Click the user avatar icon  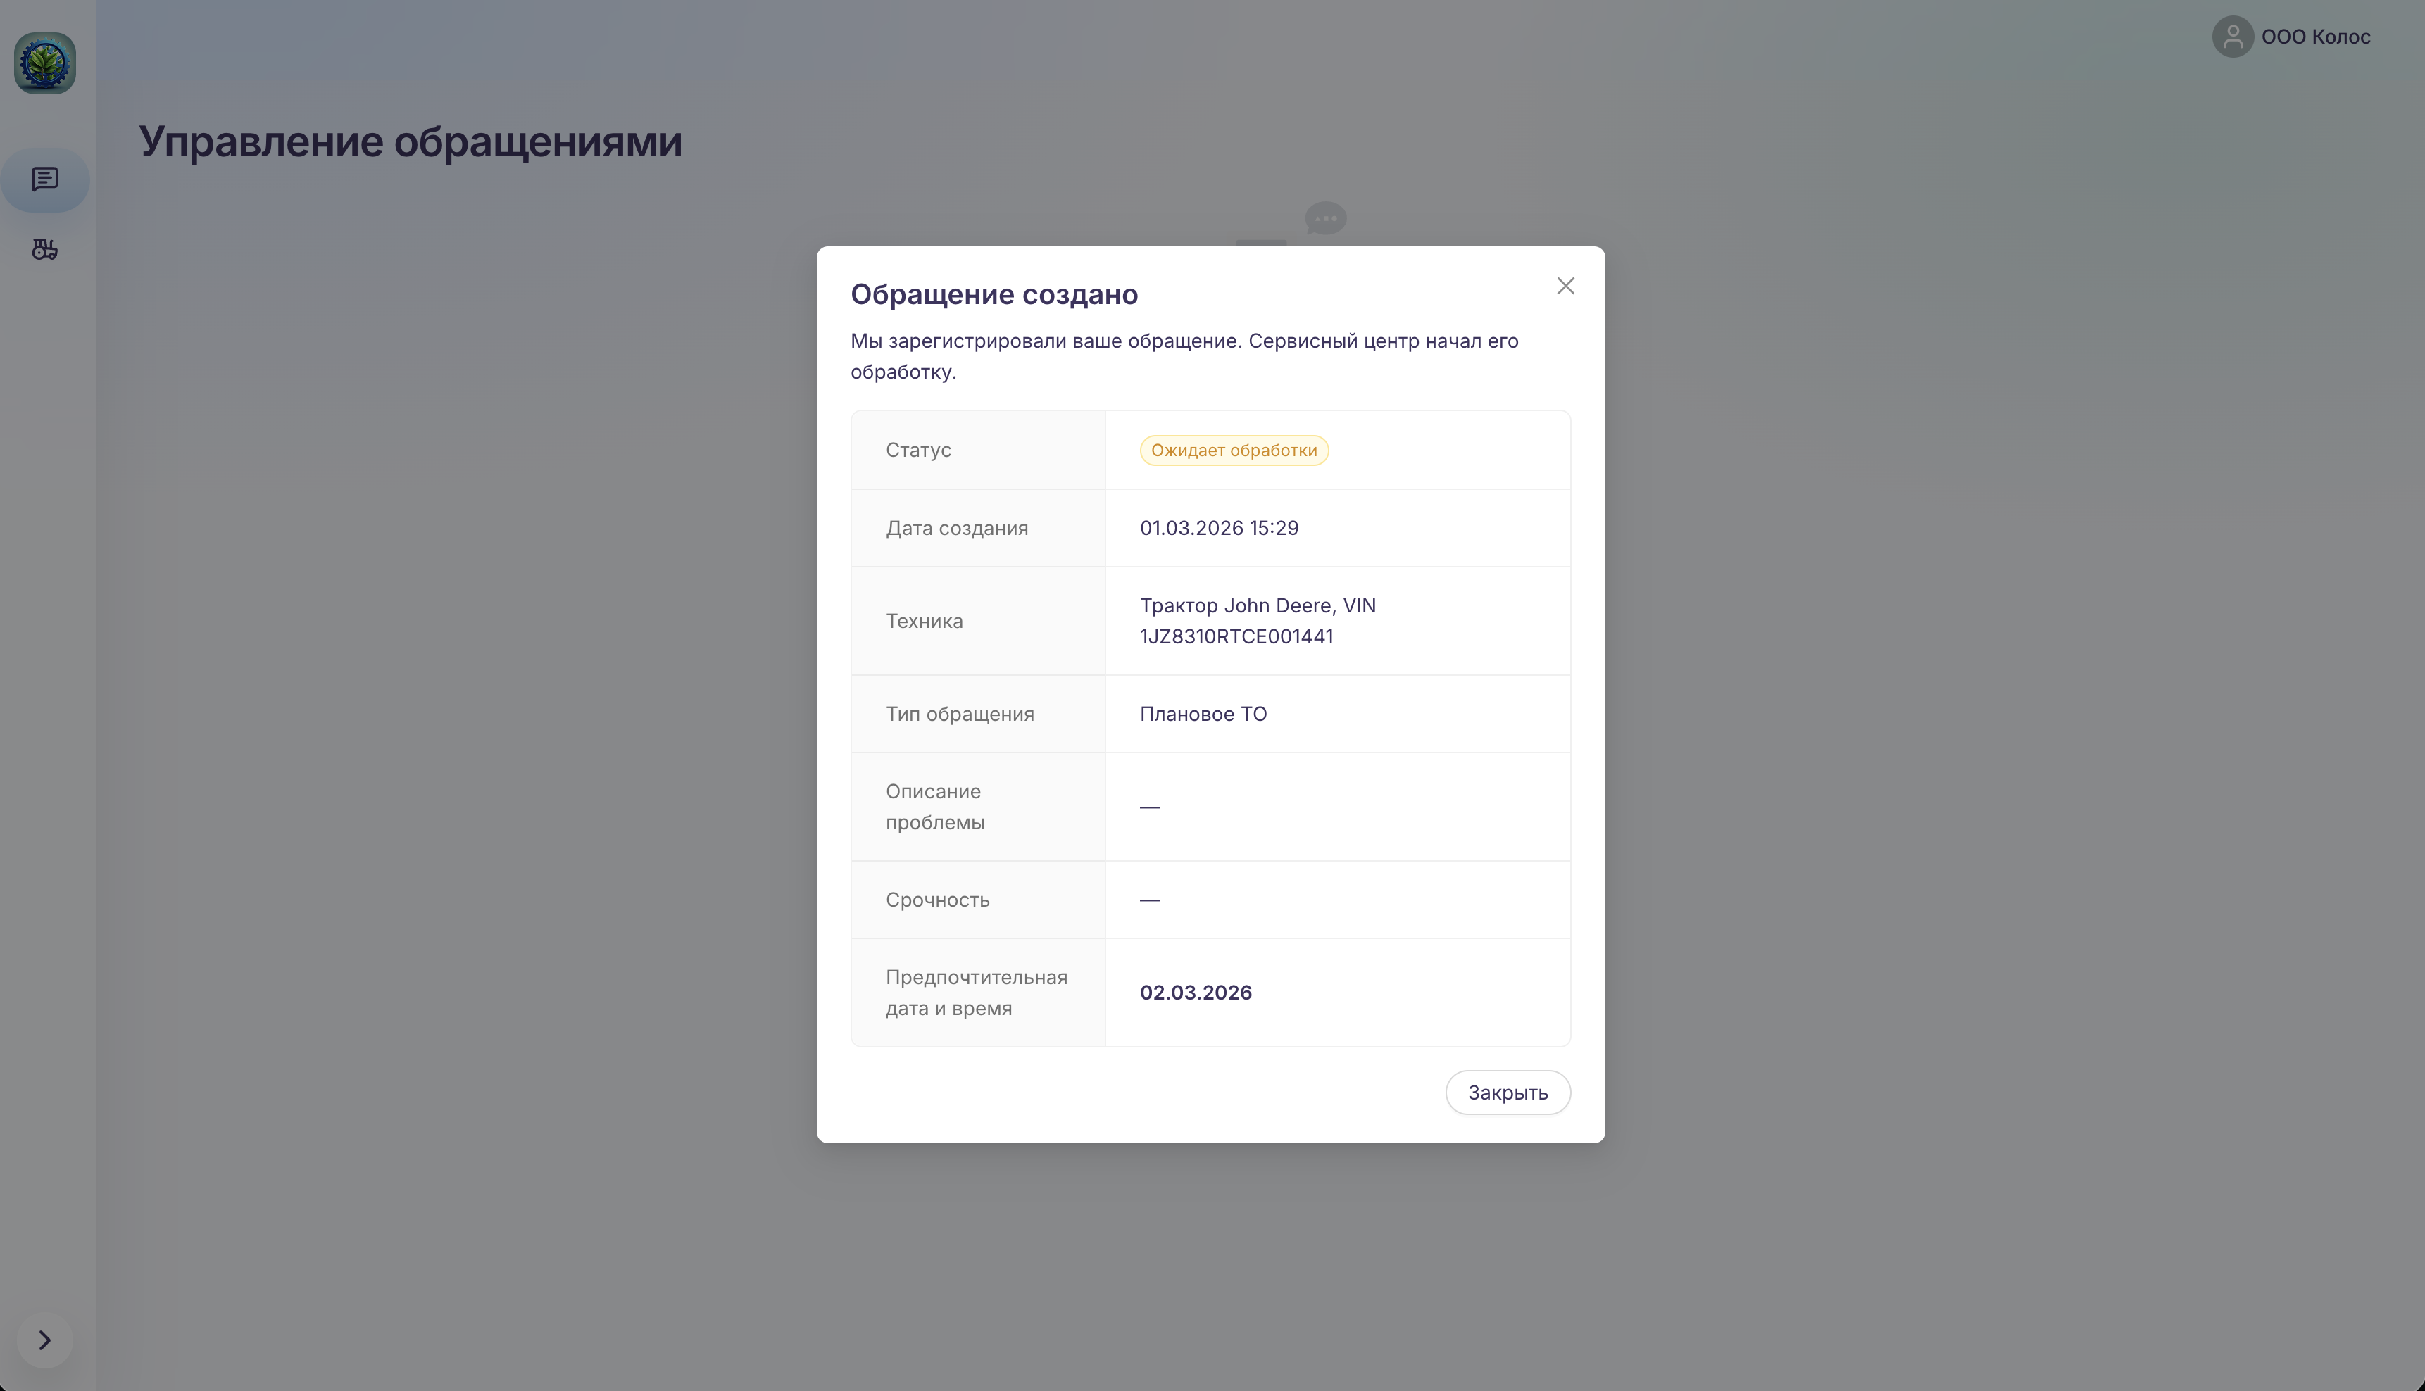(2232, 37)
